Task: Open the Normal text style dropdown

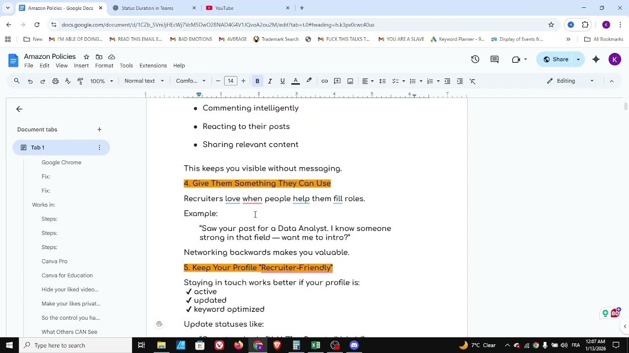Action: [x=143, y=81]
